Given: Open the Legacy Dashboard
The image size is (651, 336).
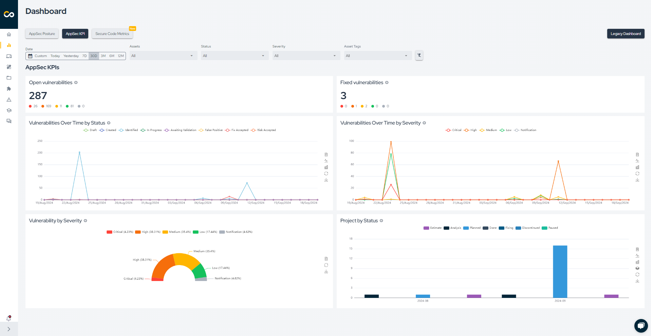Looking at the screenshot, I should tap(626, 34).
